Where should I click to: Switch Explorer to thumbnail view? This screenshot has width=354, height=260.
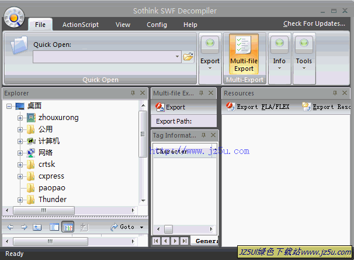tap(68, 227)
